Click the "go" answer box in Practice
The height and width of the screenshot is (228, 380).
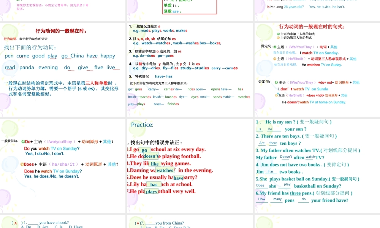(x=144, y=150)
